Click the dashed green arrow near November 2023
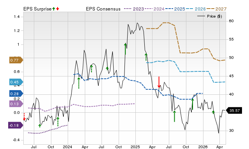 tap(58, 122)
